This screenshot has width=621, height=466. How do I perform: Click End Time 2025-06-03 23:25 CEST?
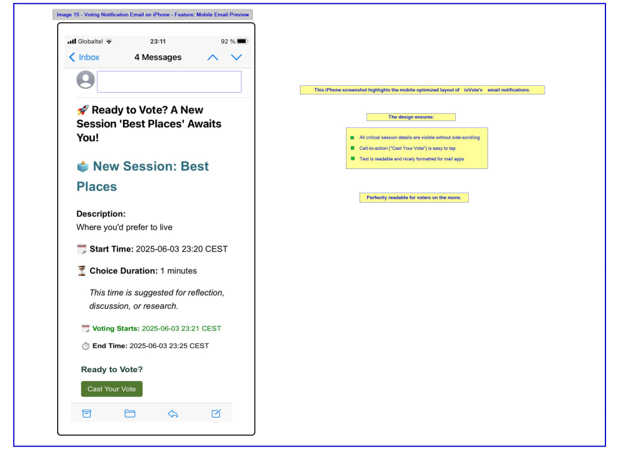pyautogui.click(x=150, y=346)
